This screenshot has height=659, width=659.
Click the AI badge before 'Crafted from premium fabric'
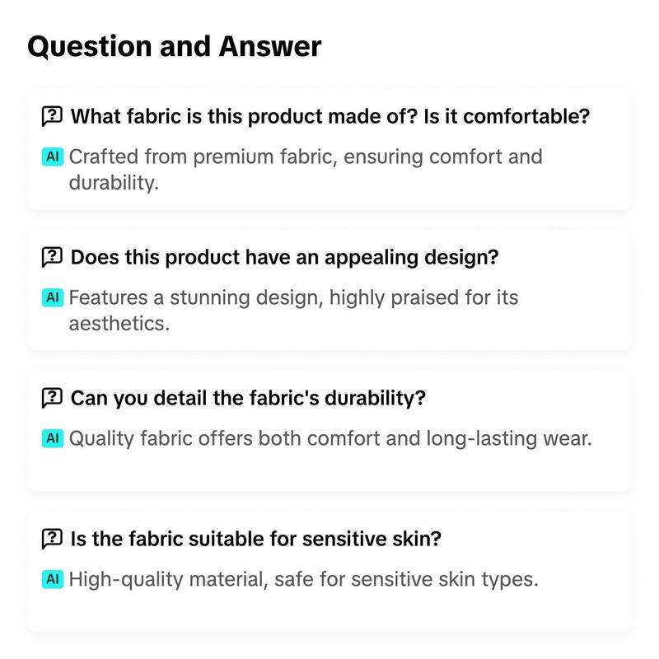(53, 157)
